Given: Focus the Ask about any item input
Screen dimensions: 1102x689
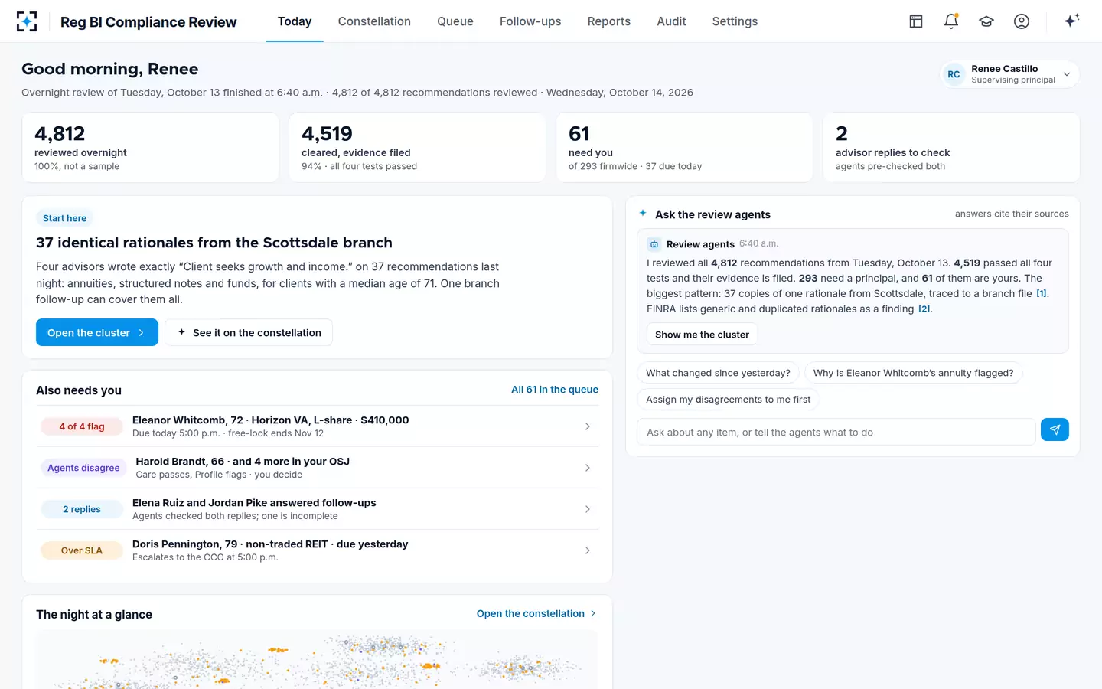Looking at the screenshot, I should 836,432.
